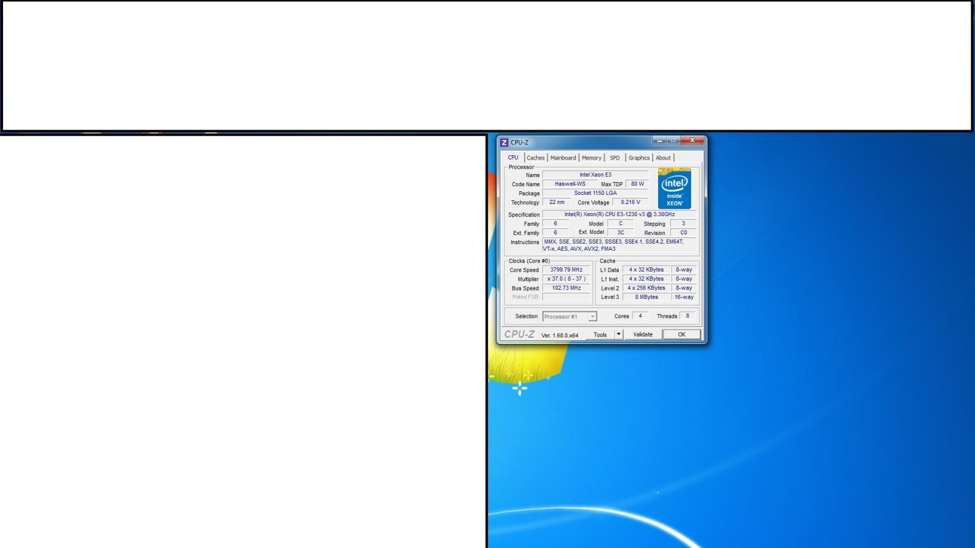Image resolution: width=975 pixels, height=548 pixels.
Task: Click the Cores count value '4'
Action: click(640, 316)
